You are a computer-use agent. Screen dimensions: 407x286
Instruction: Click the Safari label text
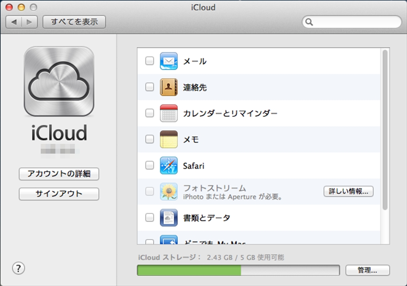pos(194,166)
